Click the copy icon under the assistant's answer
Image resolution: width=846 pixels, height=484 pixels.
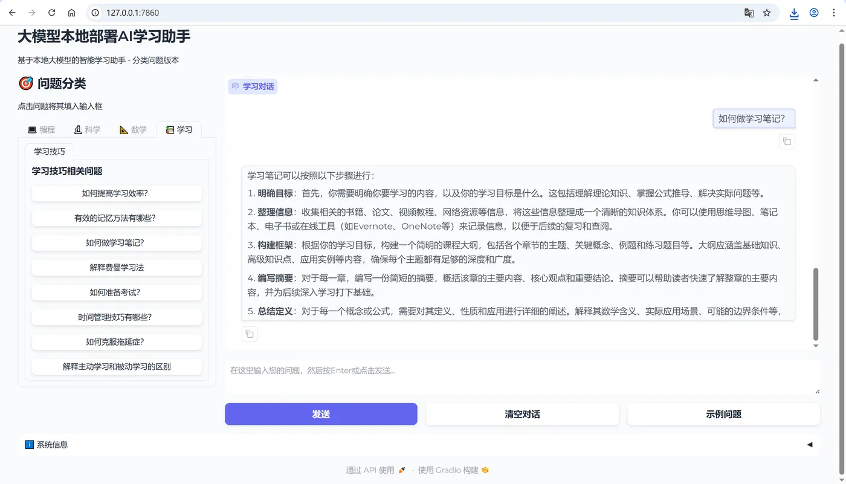point(250,334)
